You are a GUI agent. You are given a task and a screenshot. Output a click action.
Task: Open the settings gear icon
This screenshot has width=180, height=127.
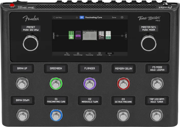pos(122,18)
